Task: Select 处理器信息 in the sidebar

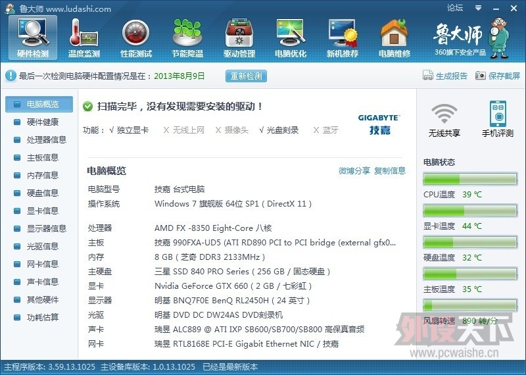Action: 39,139
